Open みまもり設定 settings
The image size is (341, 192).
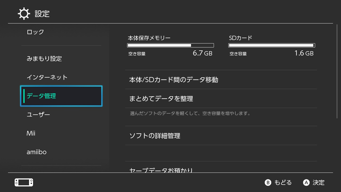(44, 59)
